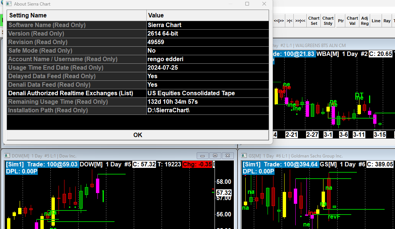
Task: Click the Setting Name column header
Action: point(77,15)
